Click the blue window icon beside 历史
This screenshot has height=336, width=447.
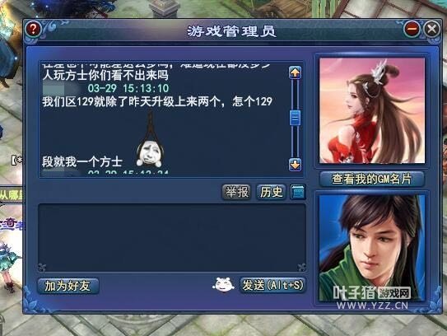point(298,192)
